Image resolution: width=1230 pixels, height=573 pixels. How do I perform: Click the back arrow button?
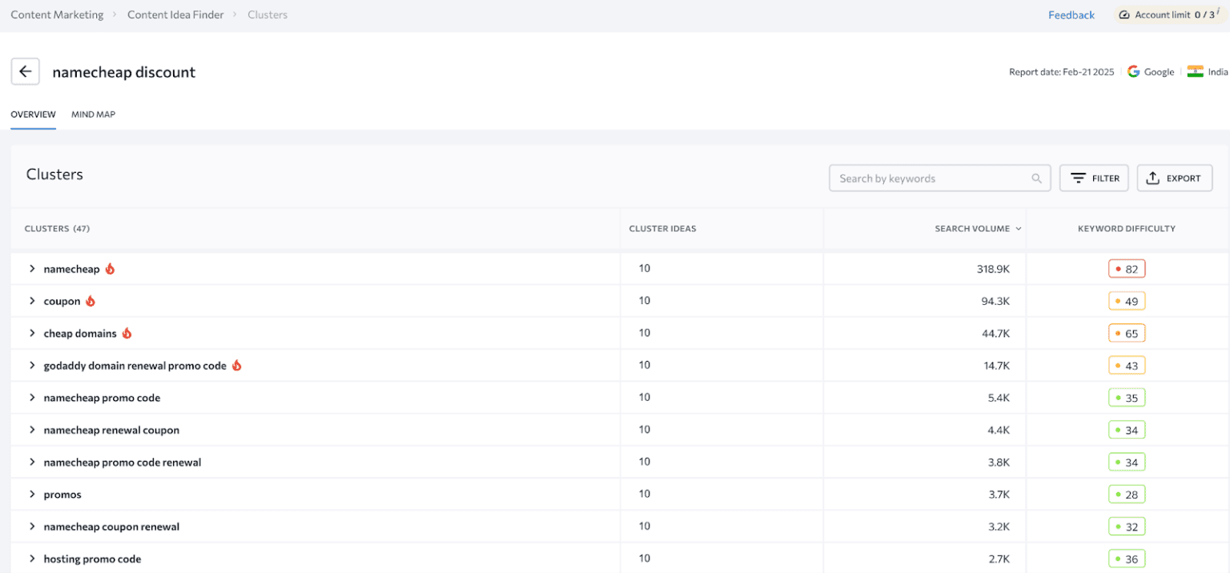click(25, 71)
